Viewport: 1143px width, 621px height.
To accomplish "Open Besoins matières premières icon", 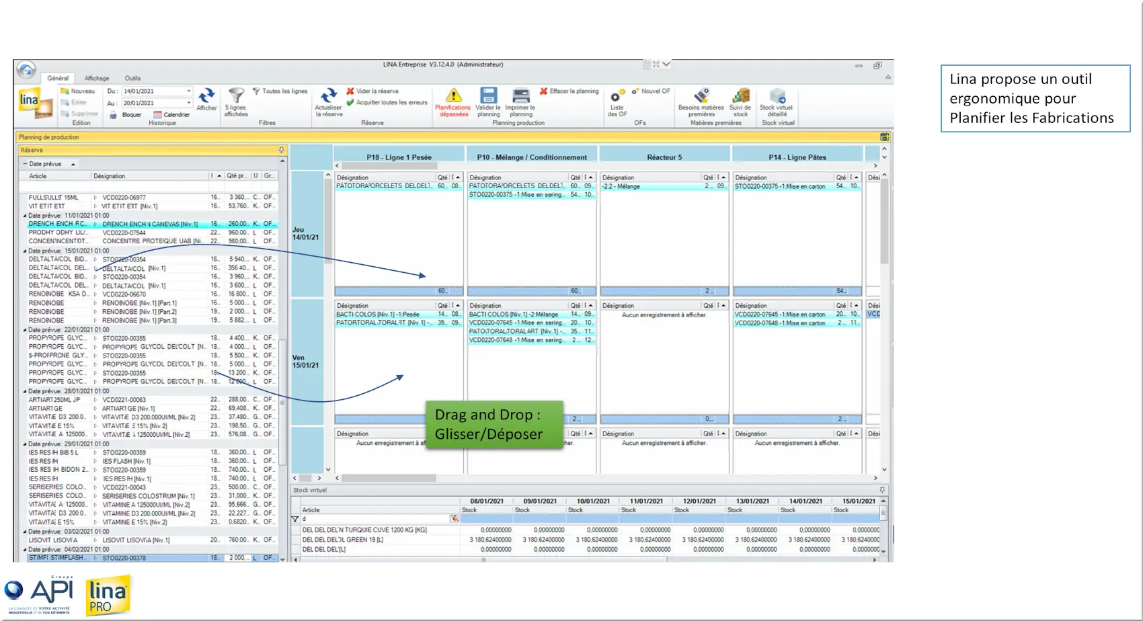I will (701, 95).
